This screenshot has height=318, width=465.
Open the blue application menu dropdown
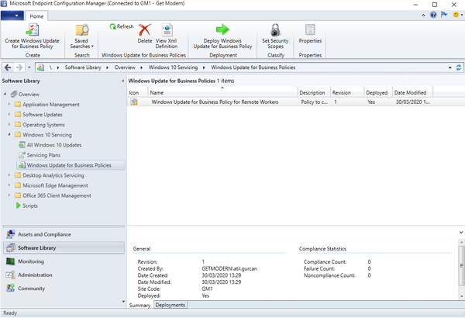(12, 16)
